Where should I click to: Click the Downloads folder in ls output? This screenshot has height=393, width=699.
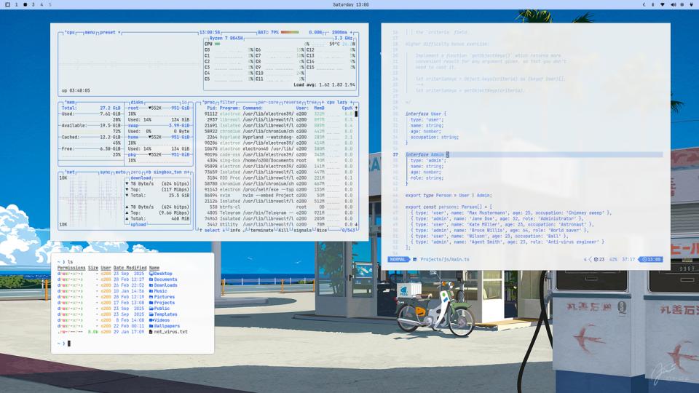[x=163, y=285]
